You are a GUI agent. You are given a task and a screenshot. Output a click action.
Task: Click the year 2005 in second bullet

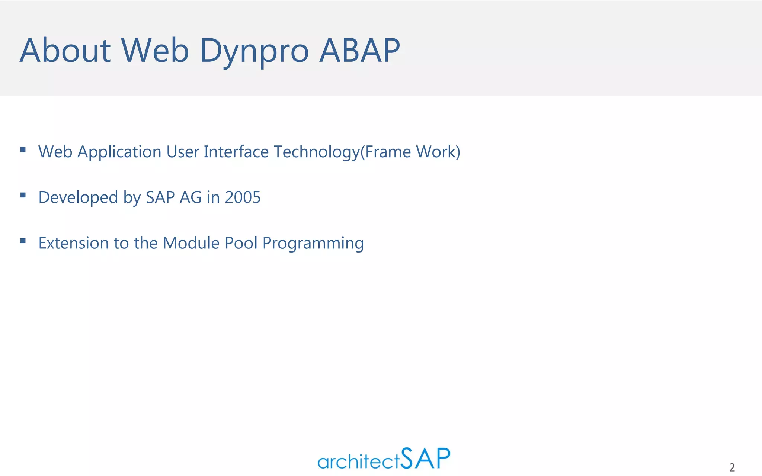click(243, 197)
